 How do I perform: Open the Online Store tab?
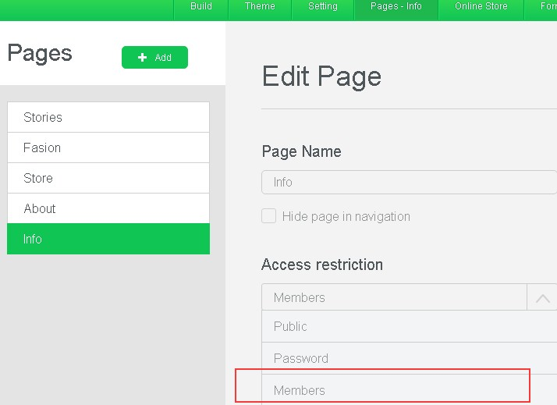[x=481, y=7]
